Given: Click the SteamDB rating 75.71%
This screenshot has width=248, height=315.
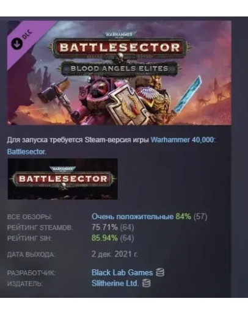Looking at the screenshot, I should [104, 227].
